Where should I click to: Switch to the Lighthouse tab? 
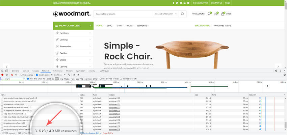pyautogui.click(x=104, y=71)
